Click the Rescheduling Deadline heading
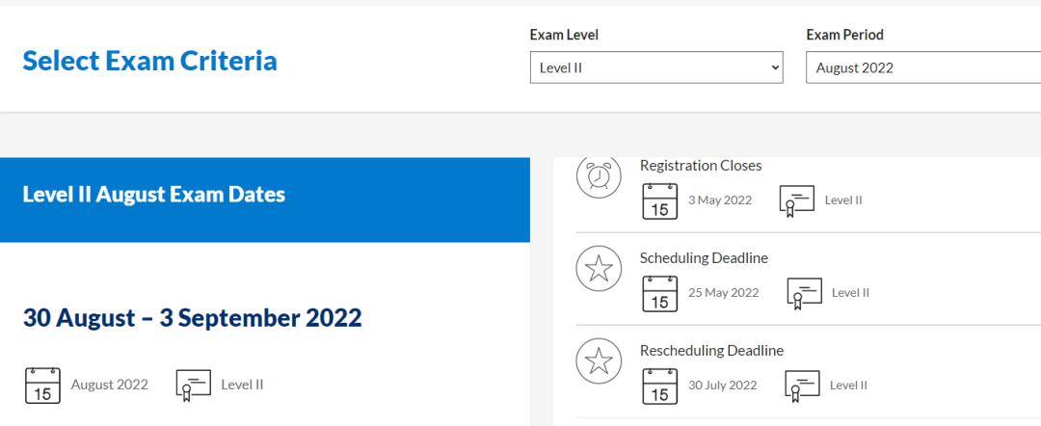1041x426 pixels. click(x=711, y=350)
